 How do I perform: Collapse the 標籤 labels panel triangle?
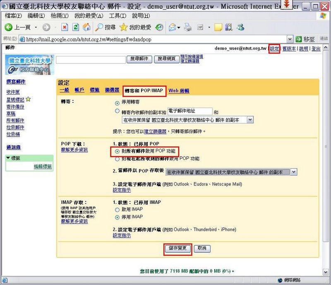[x=8, y=158]
